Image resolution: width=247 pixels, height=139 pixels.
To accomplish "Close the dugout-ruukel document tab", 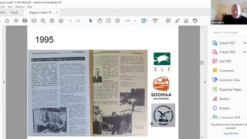I will 58,12.
